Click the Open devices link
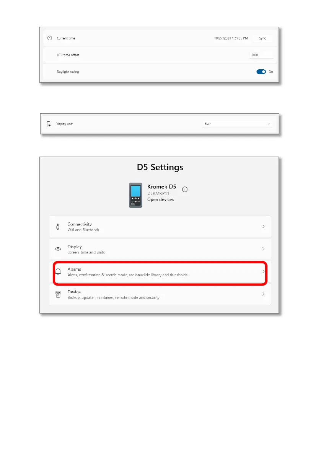 pos(160,199)
